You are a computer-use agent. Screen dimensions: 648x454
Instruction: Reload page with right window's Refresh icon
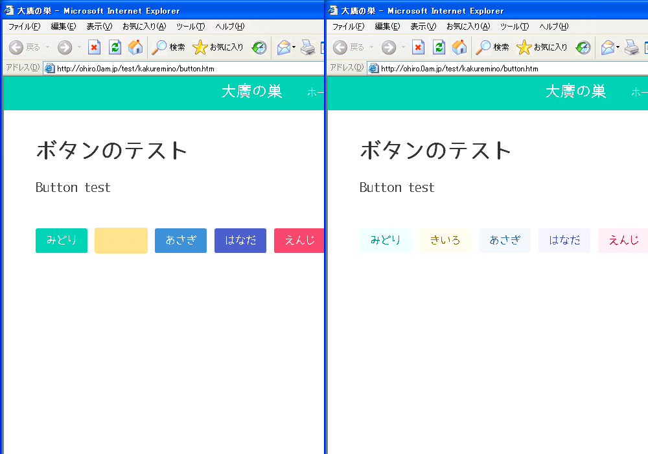point(439,47)
